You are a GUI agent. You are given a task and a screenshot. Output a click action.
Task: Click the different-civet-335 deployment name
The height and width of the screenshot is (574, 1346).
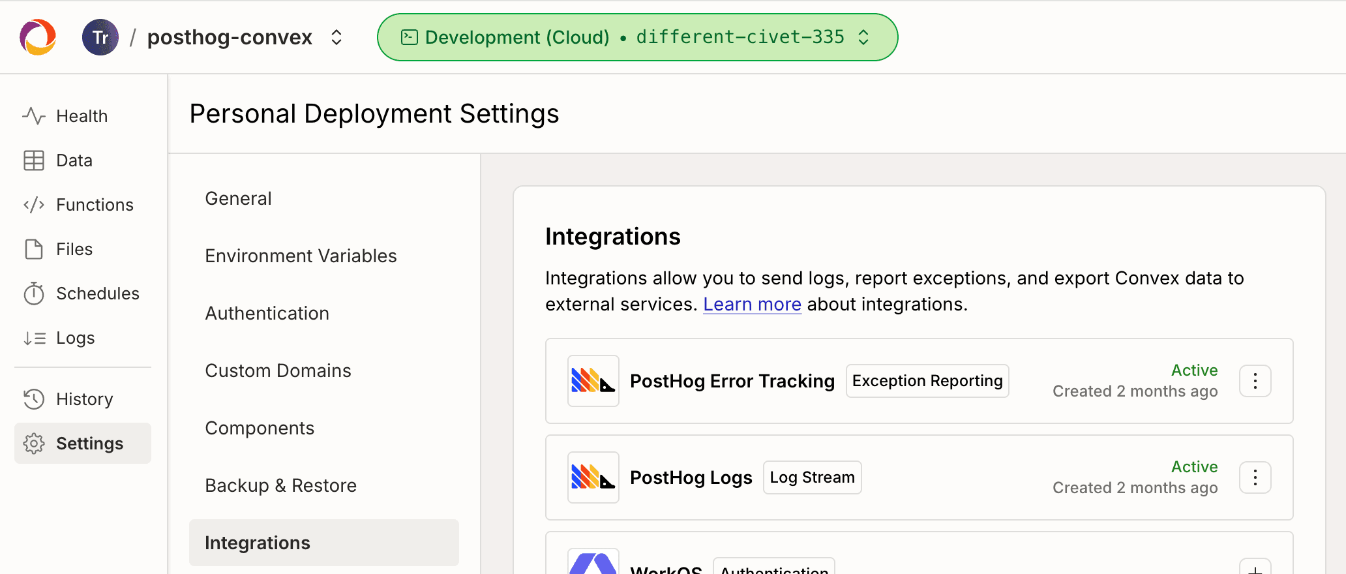(x=740, y=37)
